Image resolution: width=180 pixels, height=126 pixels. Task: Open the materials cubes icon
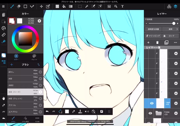pos(169,6)
